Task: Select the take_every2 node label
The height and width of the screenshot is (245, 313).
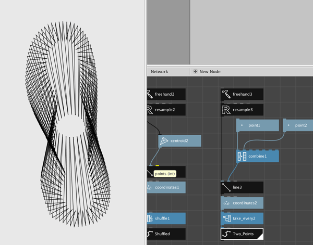Action: point(244,218)
